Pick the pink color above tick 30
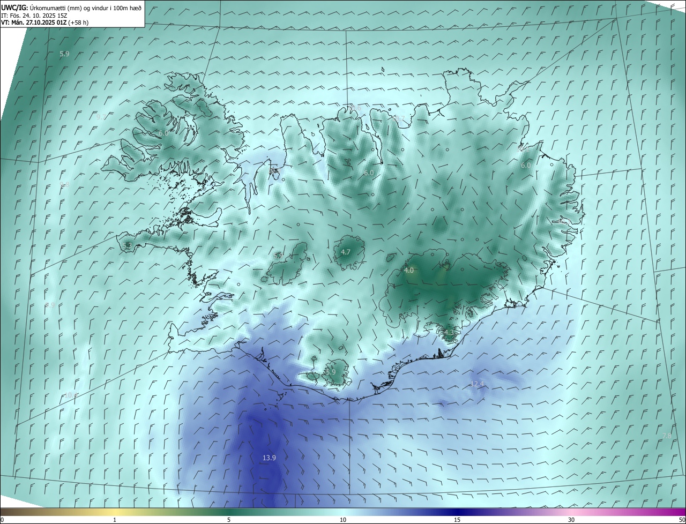Viewport: 686px width, 524px height. point(571,512)
